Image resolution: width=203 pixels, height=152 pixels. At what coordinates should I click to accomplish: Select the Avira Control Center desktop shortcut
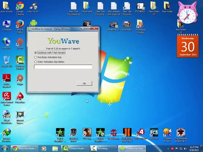click(6, 99)
